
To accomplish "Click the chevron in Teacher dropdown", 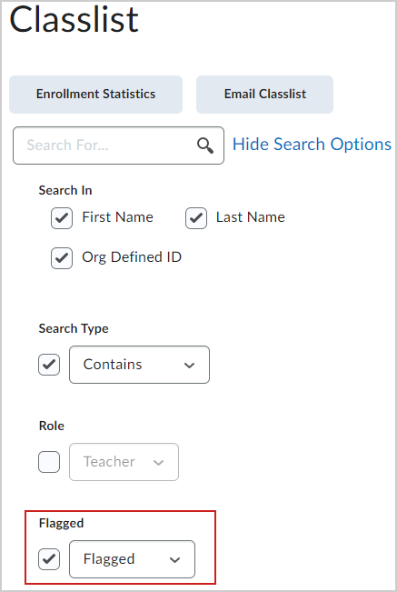I will [158, 463].
